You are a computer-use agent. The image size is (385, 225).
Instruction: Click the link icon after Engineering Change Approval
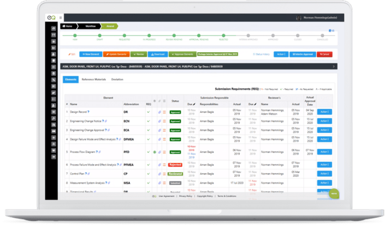109,130
